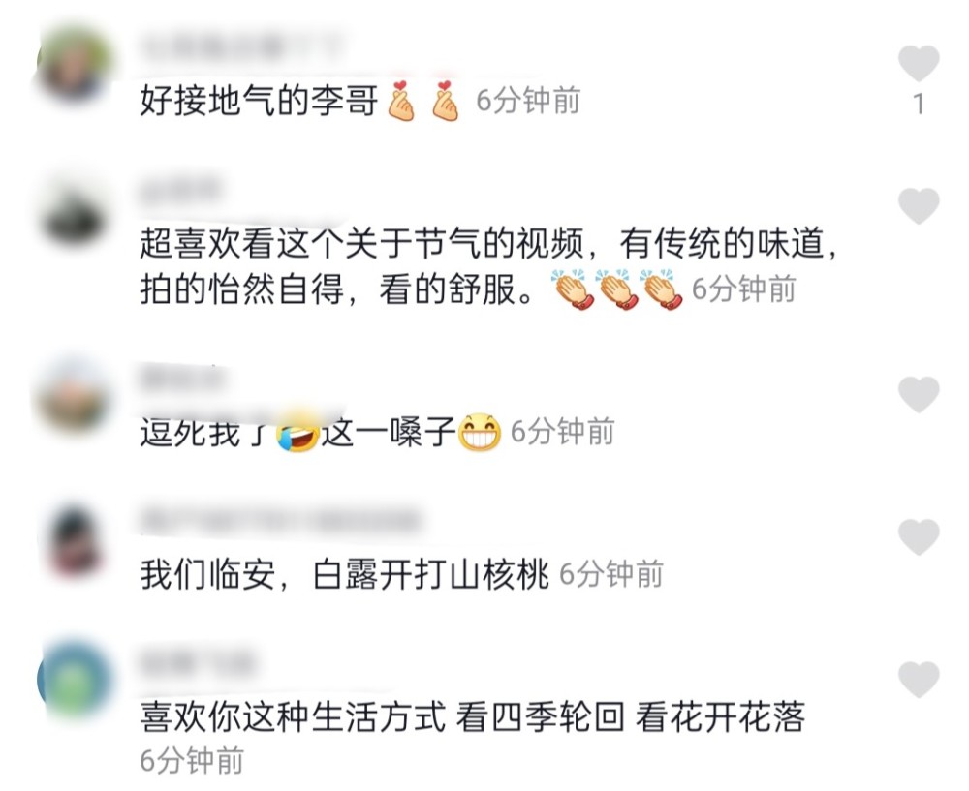
Task: Open the first commenter's avatar
Action: tap(74, 64)
